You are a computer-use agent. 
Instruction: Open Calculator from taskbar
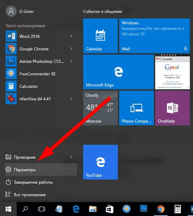(177, 209)
